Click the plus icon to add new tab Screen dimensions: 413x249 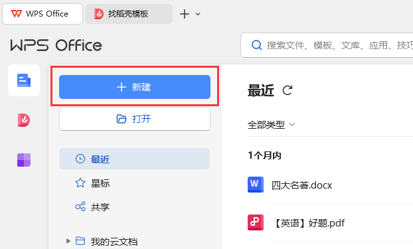[185, 14]
